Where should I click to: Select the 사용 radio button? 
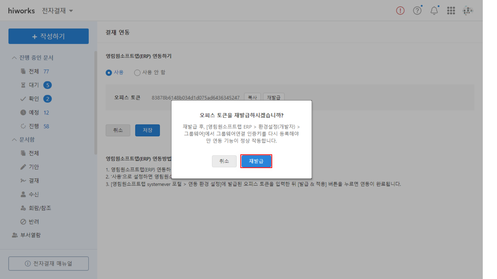coord(109,73)
